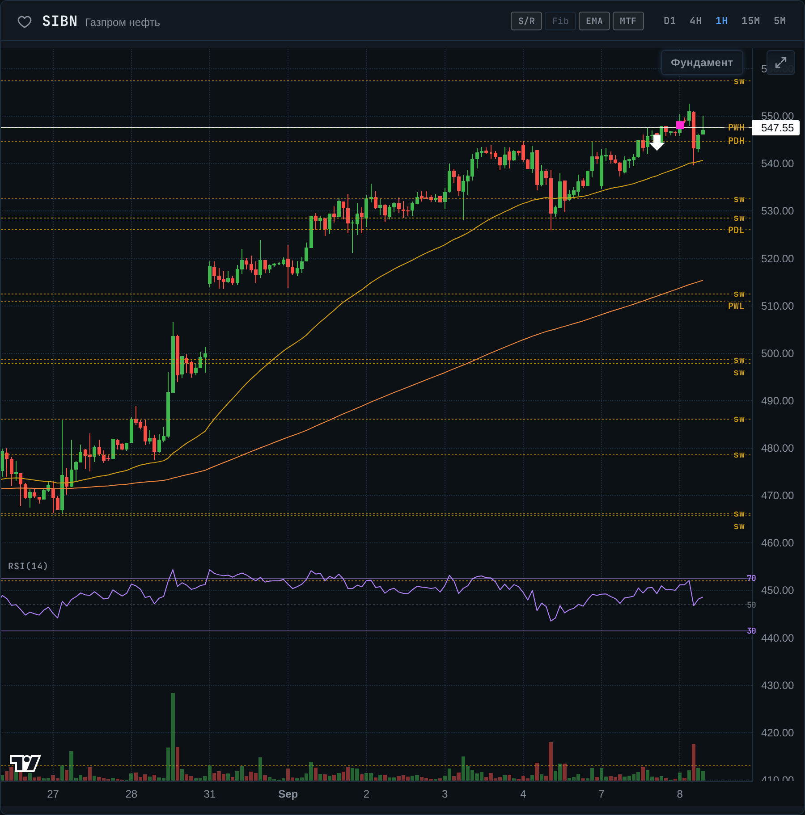Viewport: 805px width, 815px height.
Task: Switch to the 5M timeframe
Action: click(780, 21)
